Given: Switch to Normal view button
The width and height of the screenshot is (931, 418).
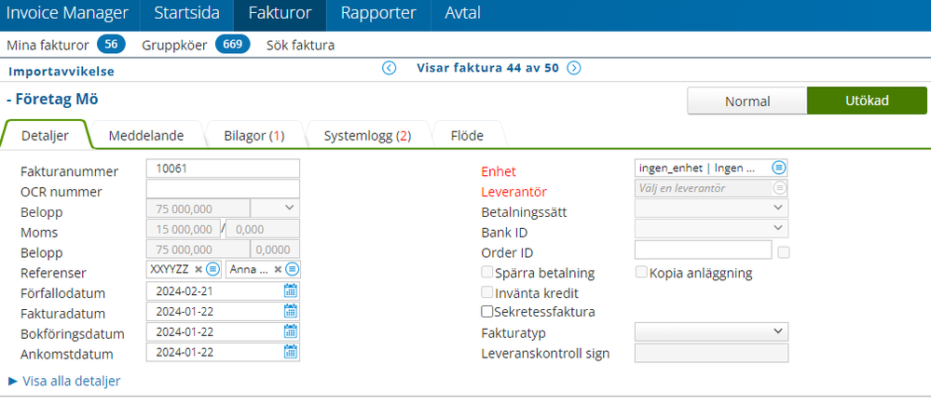Looking at the screenshot, I should [746, 101].
